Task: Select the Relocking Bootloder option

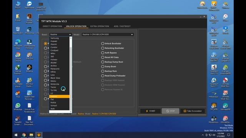Action: (113, 48)
